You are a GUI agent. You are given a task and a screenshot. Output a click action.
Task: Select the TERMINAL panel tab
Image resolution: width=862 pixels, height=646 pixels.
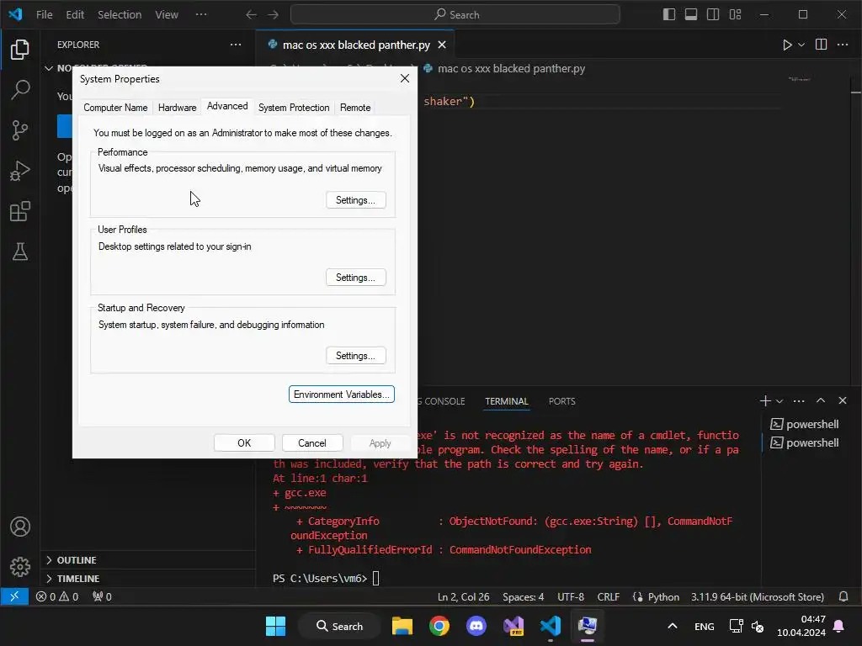[506, 401]
